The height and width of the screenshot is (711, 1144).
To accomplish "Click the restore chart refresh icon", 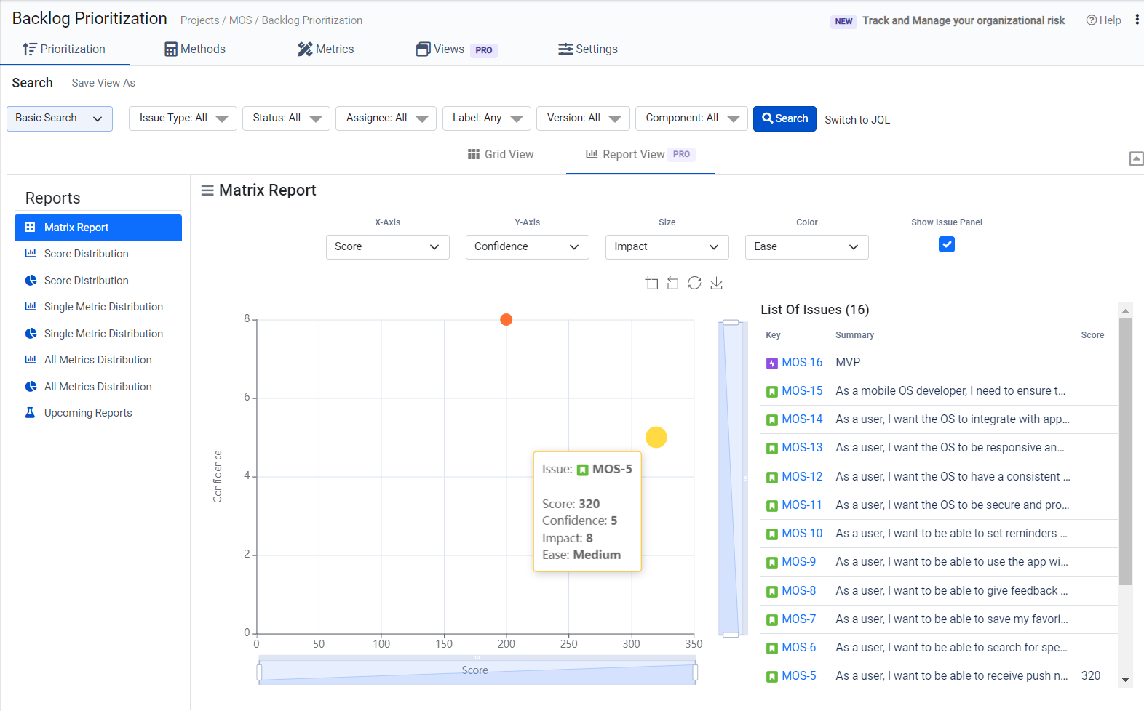I will pos(694,283).
